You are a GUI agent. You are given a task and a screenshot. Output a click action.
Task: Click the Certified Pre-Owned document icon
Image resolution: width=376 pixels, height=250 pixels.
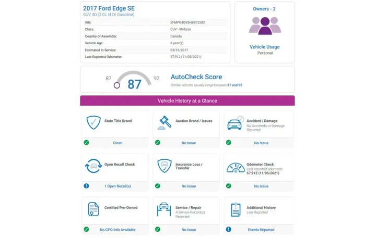point(93,209)
